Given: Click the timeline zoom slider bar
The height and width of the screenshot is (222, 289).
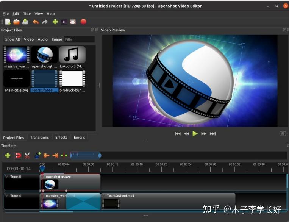Looking at the screenshot, I should point(85,155).
